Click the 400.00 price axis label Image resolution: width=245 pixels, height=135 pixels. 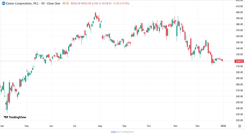239,12
